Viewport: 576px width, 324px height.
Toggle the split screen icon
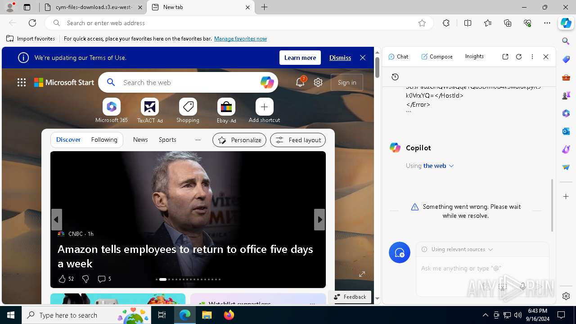pyautogui.click(x=468, y=23)
